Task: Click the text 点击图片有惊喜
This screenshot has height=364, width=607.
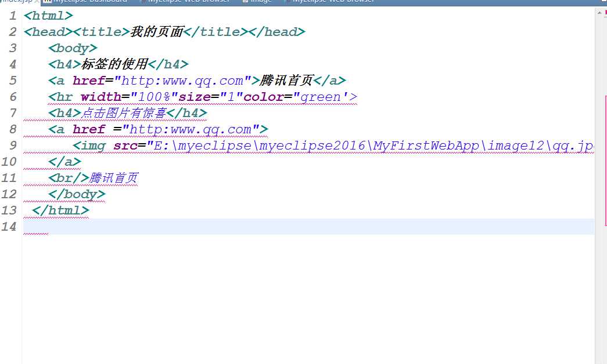Action: click(x=124, y=113)
